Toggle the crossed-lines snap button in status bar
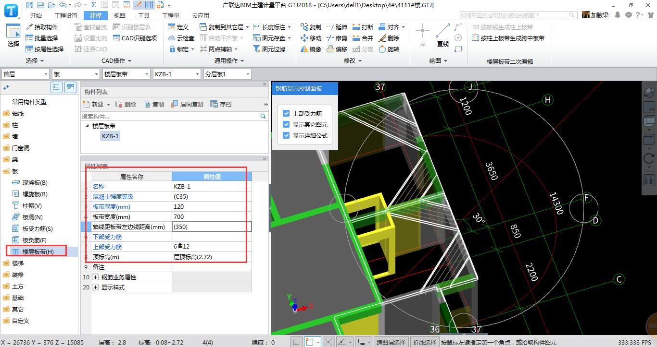 pos(328,342)
